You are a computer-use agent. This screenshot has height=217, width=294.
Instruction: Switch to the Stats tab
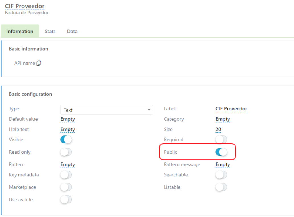click(x=50, y=31)
